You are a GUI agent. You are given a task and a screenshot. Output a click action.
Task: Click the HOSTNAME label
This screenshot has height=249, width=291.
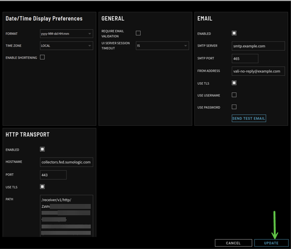pyautogui.click(x=14, y=162)
